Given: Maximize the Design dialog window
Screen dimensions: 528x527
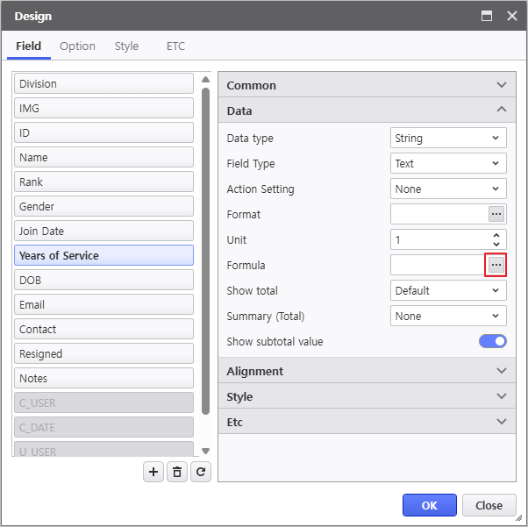Looking at the screenshot, I should click(x=487, y=16).
